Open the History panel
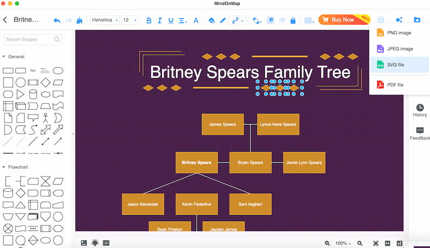Screen dimensions: 430x248 coord(420,110)
